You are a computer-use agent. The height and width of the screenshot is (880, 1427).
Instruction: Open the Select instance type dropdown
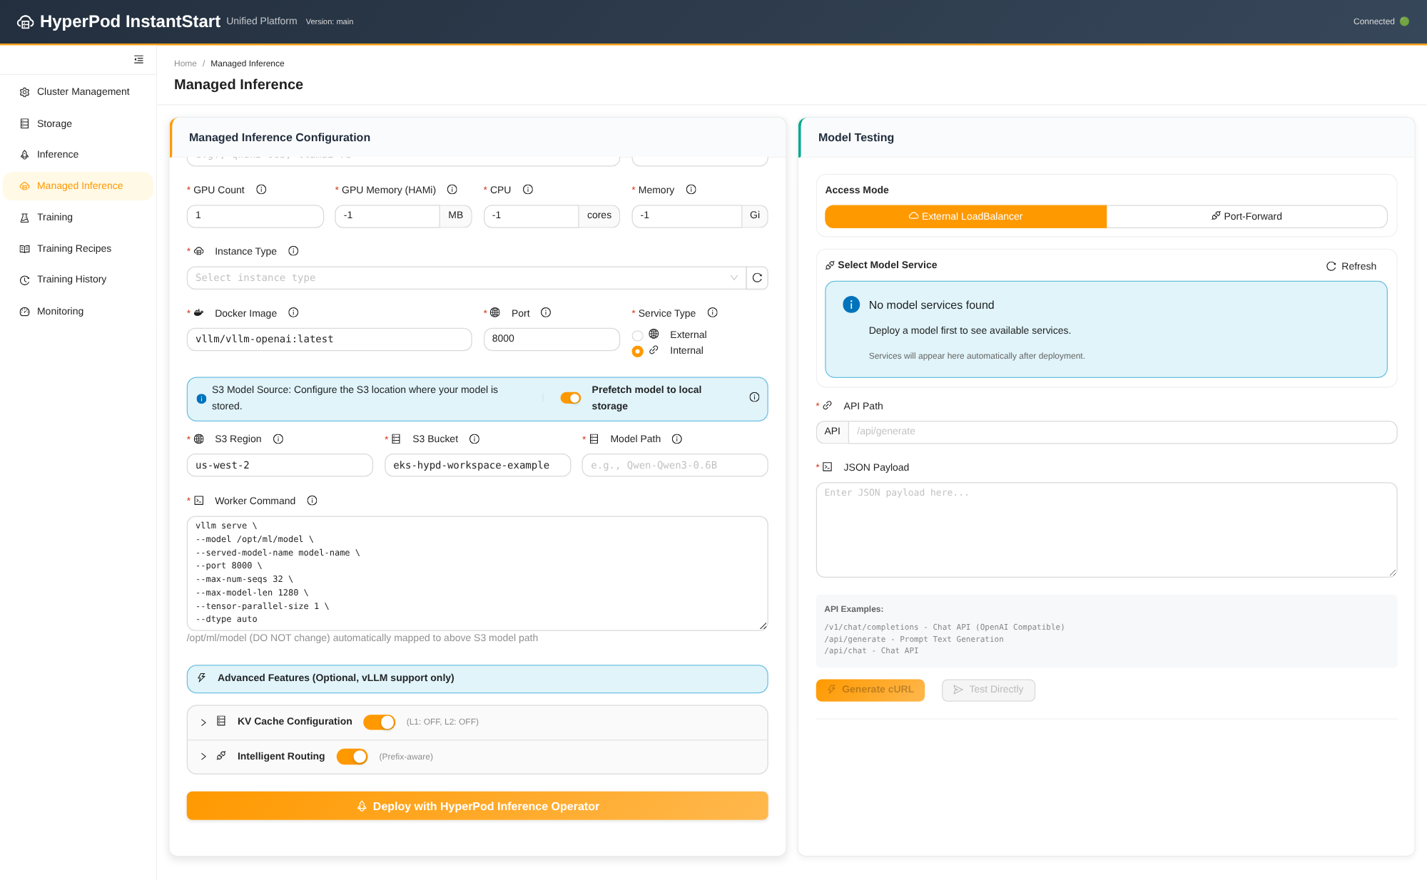pos(466,278)
